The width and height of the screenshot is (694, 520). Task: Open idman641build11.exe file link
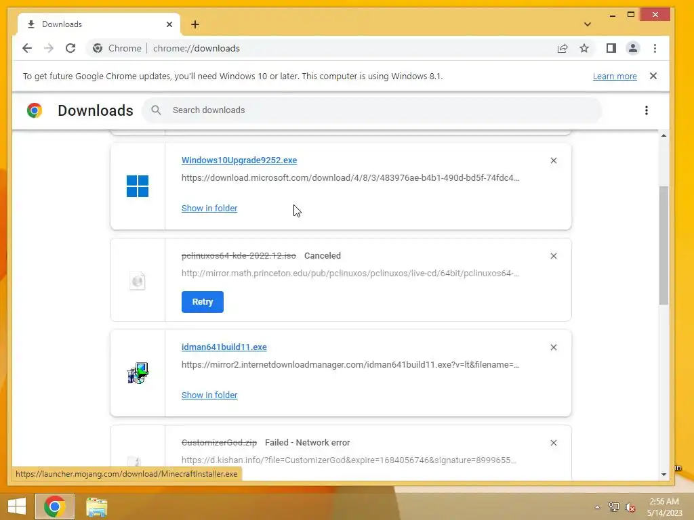(224, 347)
